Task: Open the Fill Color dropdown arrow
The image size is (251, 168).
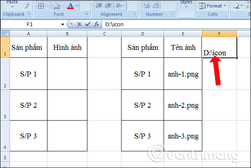Action: [63, 6]
